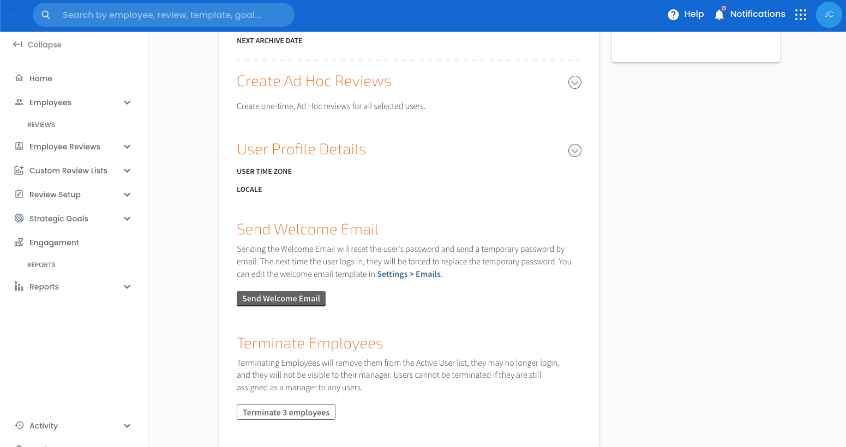Viewport: 846px width, 447px height.
Task: Click the Reports bar chart icon
Action: pos(19,286)
